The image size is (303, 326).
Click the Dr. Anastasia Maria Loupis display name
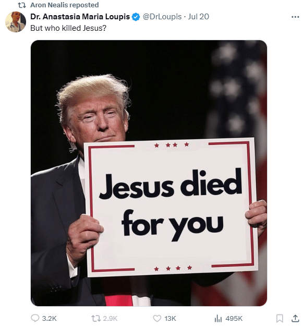80,17
